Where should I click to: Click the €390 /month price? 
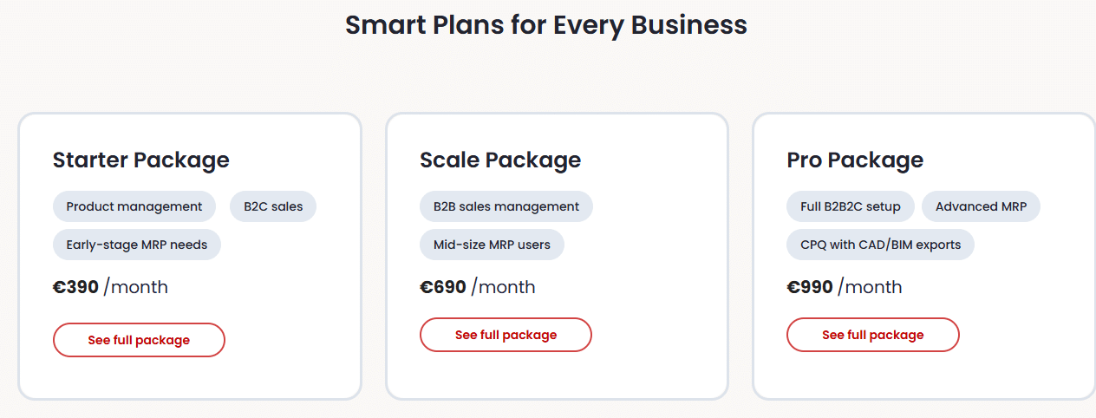110,287
